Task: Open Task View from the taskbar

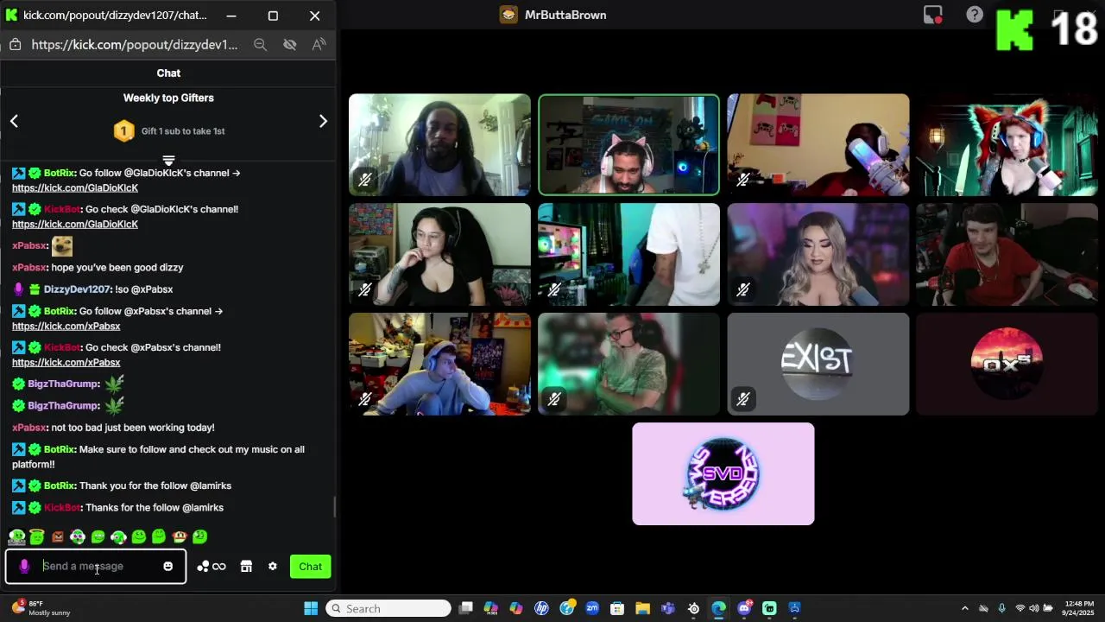Action: [466, 608]
